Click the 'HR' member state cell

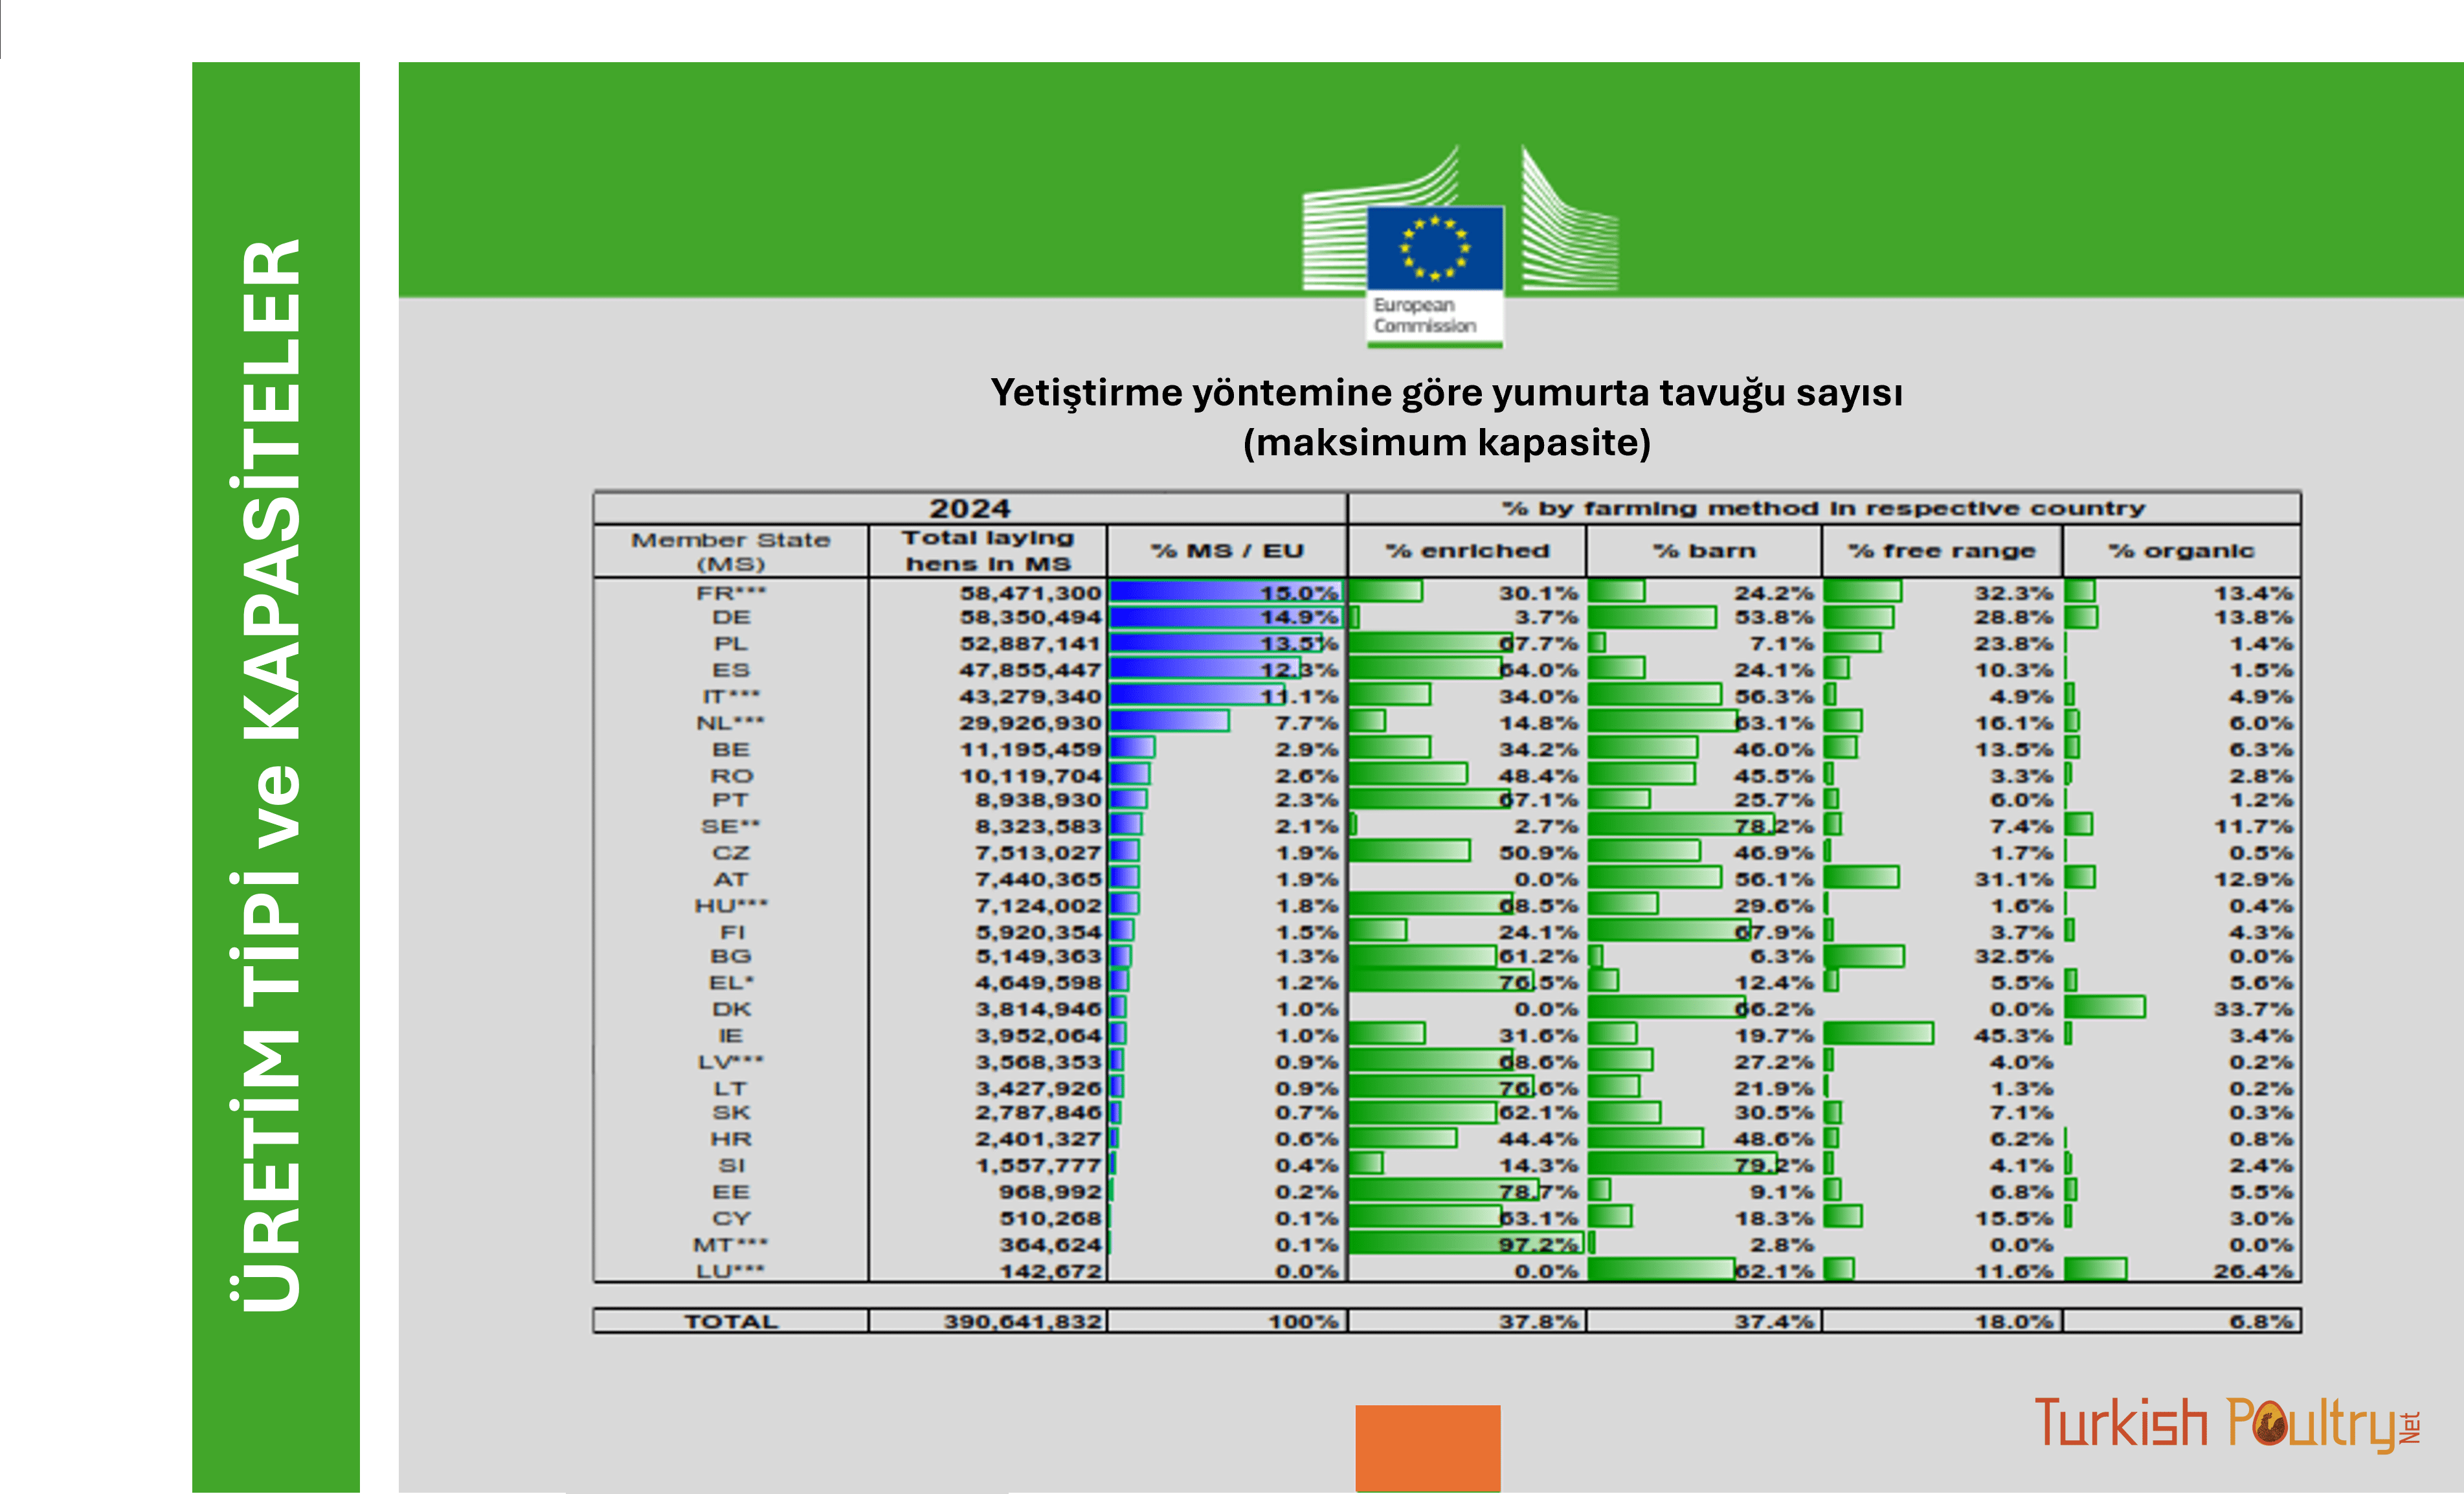731,1140
